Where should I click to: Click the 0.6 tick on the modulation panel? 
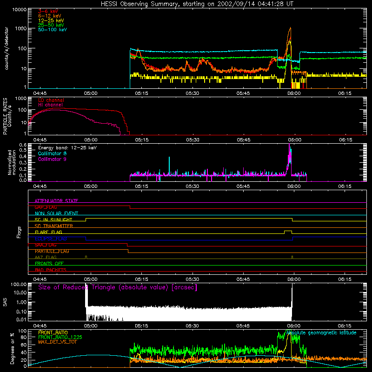tap(23, 145)
